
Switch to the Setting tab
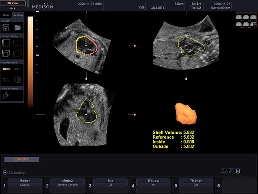point(18,15)
